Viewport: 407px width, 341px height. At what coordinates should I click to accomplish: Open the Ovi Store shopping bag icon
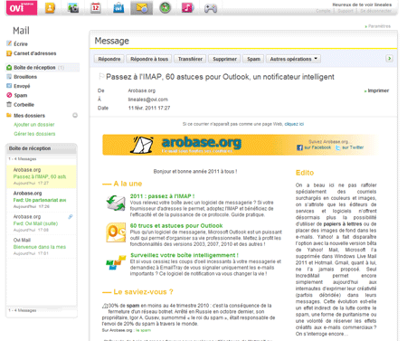click(118, 8)
